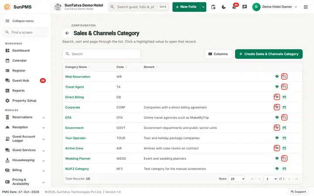
Task: Click the card icon in Airline Crew row
Action: click(284, 148)
